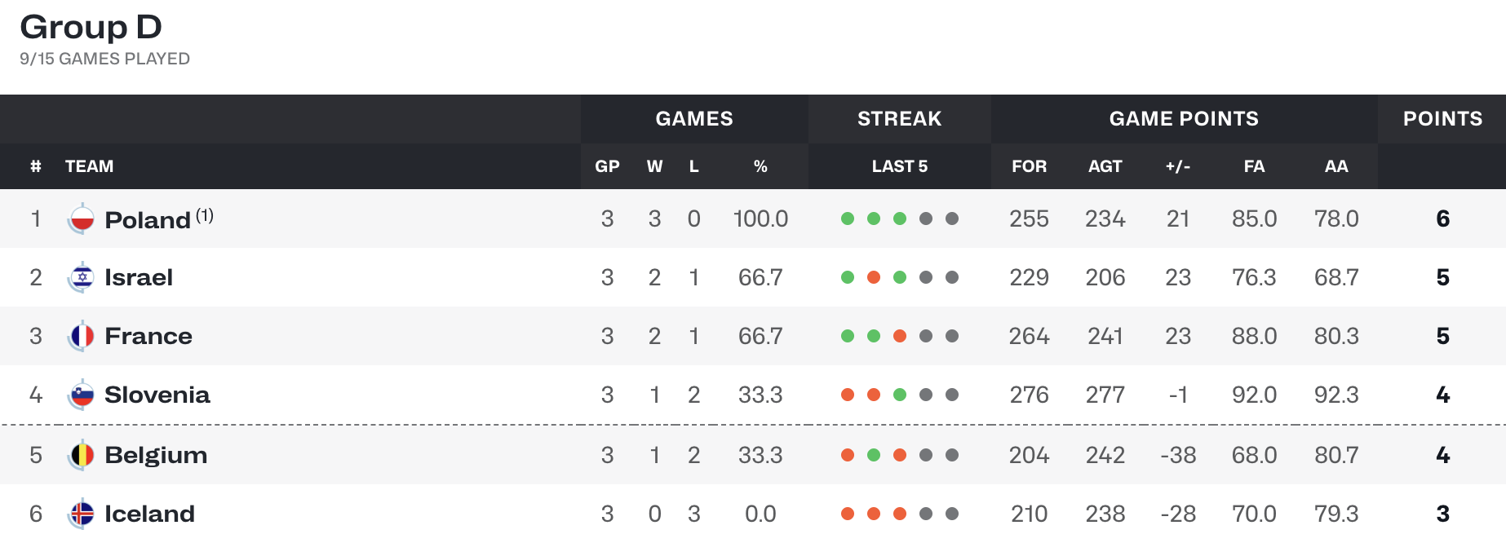Click the Slovenia flag icon
Viewport: 1506px width, 543px height.
point(81,395)
